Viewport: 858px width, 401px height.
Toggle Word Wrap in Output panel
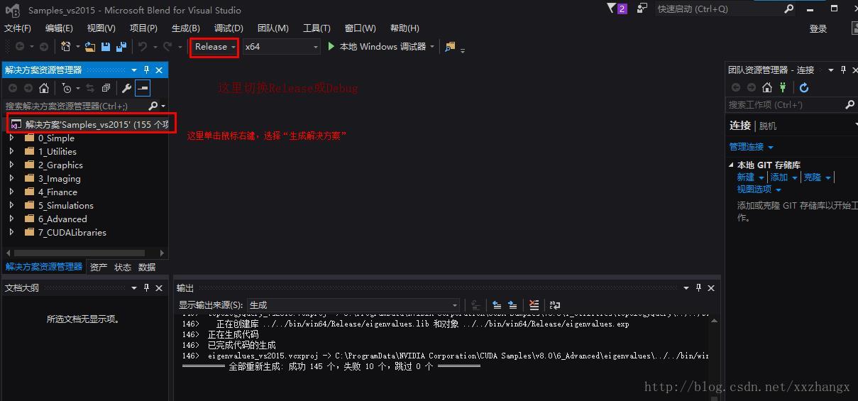click(555, 305)
